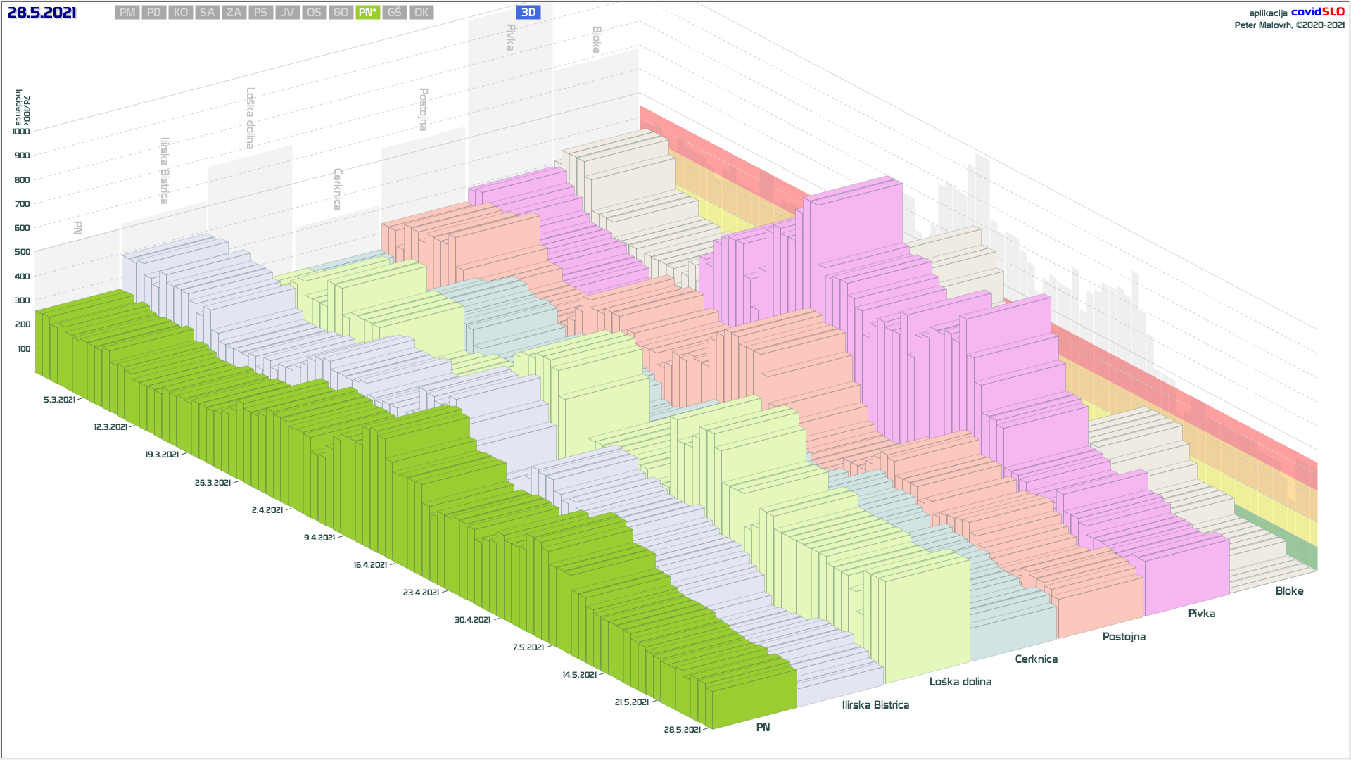Choose the PS region button
Viewport: 1351px width, 760px height.
[261, 13]
